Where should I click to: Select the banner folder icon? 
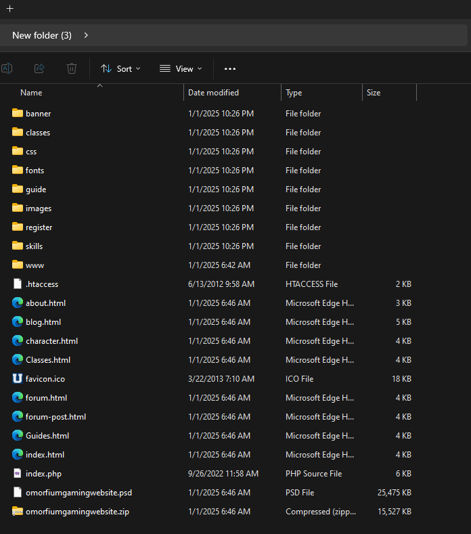(x=18, y=113)
